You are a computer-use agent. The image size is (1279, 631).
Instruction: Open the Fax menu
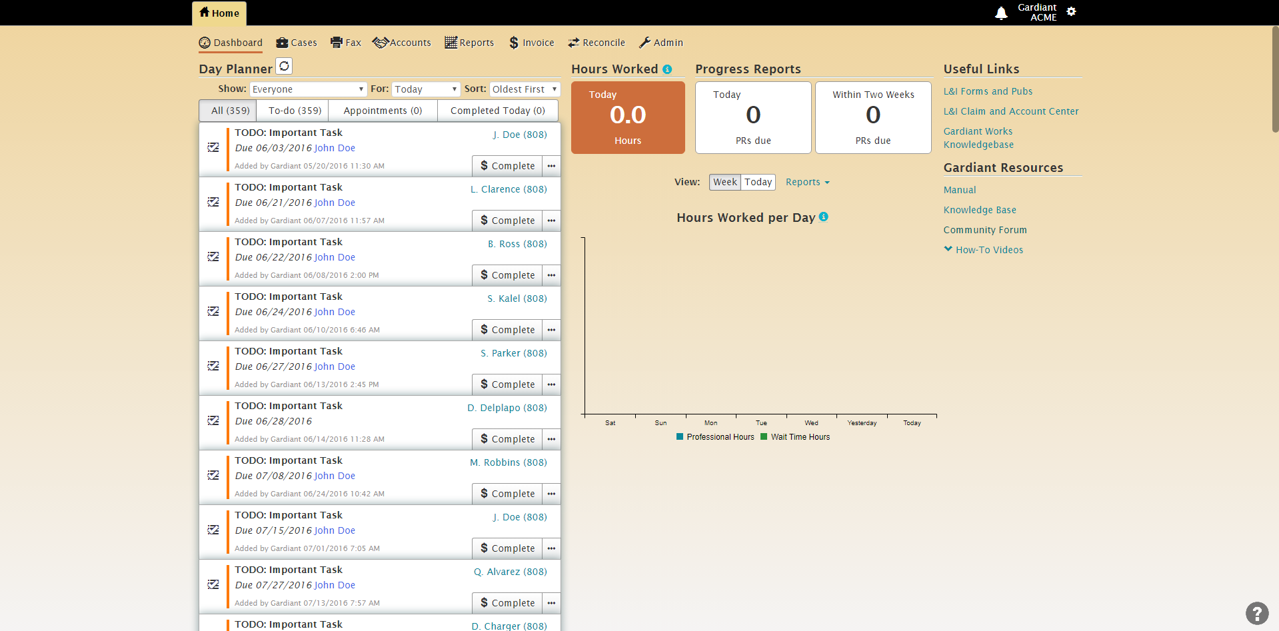tap(346, 43)
